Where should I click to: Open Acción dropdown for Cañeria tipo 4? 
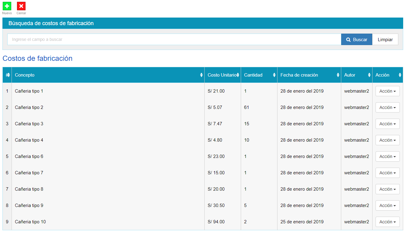pos(387,140)
